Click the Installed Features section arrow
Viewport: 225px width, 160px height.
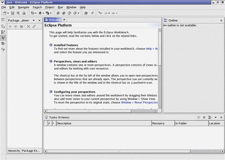[51, 45]
